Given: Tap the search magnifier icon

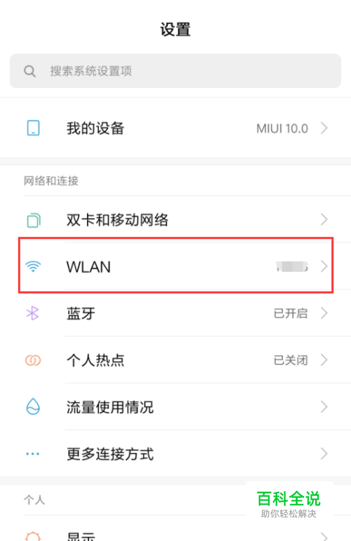Looking at the screenshot, I should [29, 72].
